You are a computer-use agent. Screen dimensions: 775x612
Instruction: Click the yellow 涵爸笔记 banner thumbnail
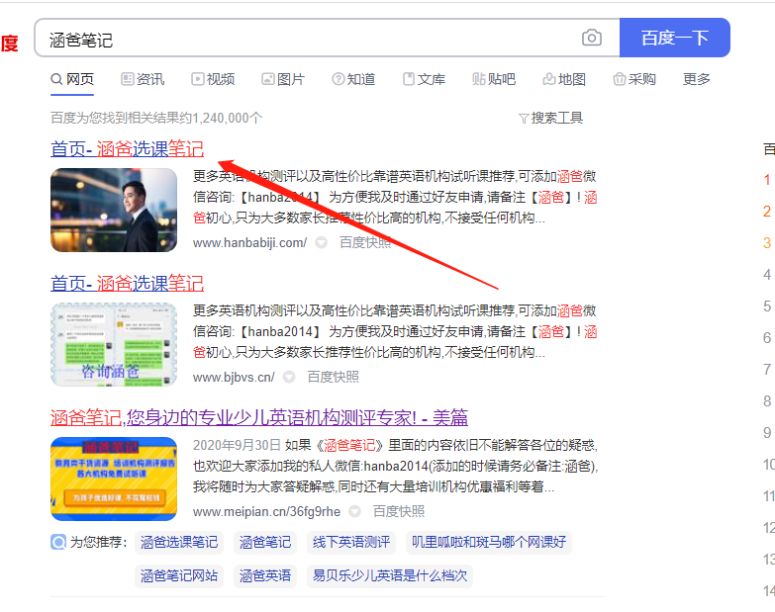tap(114, 479)
